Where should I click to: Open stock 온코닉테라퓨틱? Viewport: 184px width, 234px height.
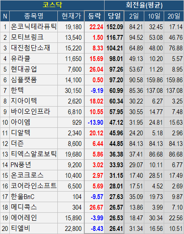[x=34, y=27]
